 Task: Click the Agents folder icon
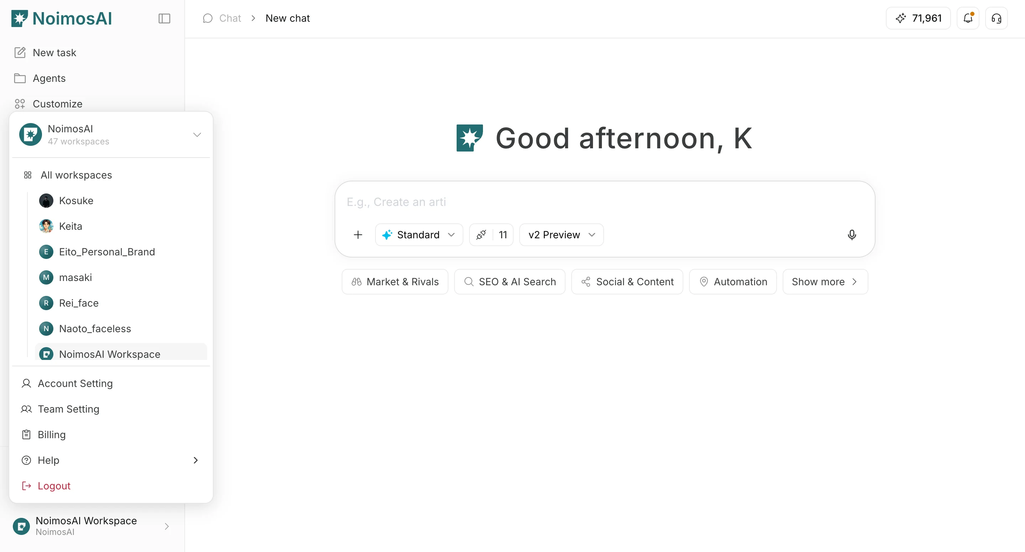click(x=20, y=78)
